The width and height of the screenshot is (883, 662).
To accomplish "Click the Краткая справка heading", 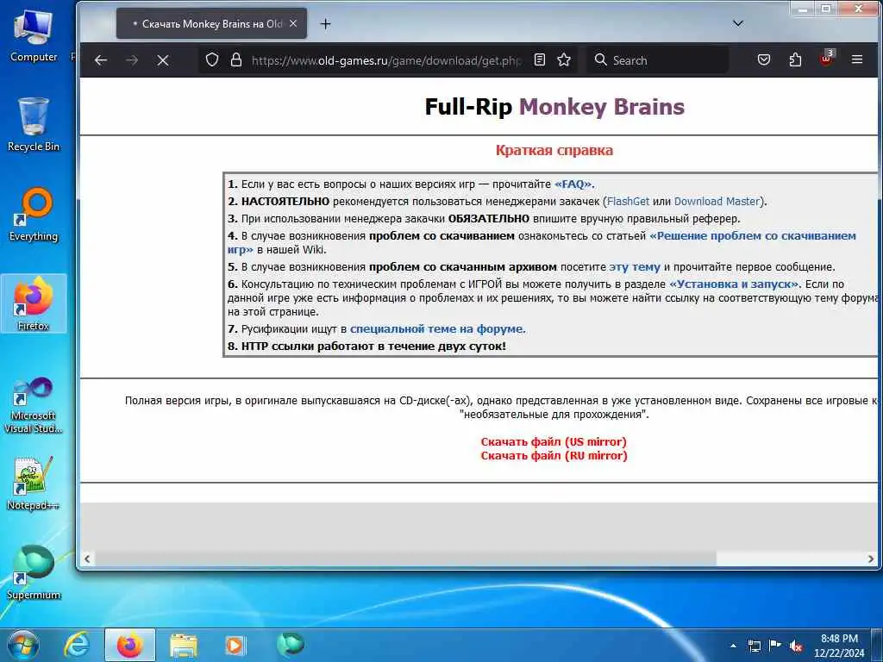I will [x=554, y=150].
